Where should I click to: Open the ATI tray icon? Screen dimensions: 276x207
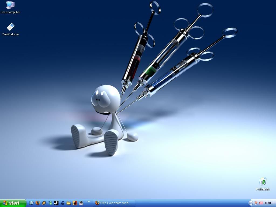pyautogui.click(x=261, y=203)
